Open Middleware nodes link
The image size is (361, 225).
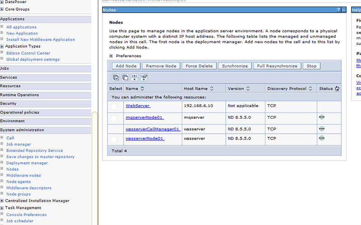23,175
